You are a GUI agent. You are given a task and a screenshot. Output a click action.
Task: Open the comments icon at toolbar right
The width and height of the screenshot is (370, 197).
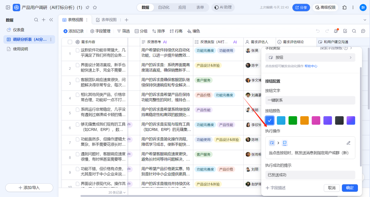point(363,31)
